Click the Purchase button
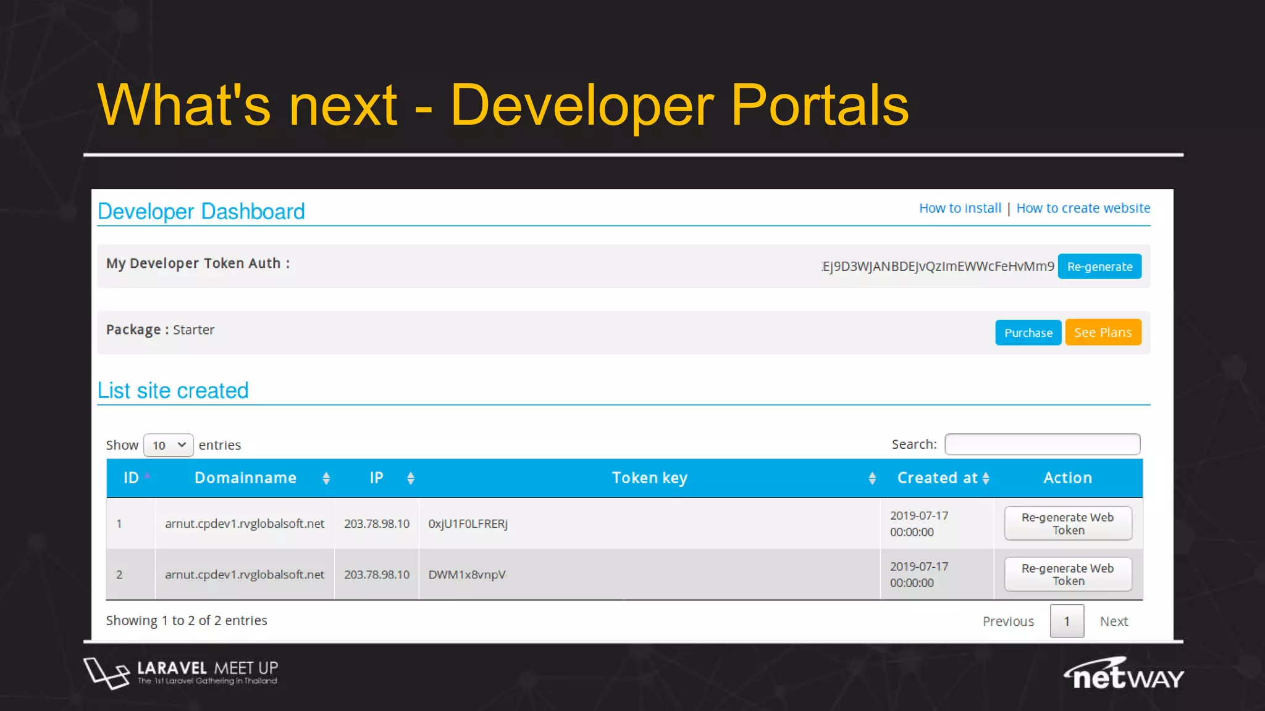The image size is (1265, 711). (x=1028, y=333)
